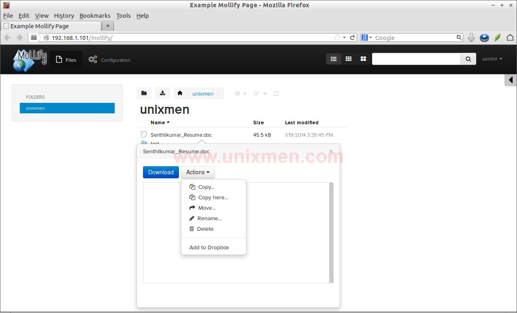Open Firefox Edit menu
This screenshot has width=517, height=313.
[x=24, y=16]
